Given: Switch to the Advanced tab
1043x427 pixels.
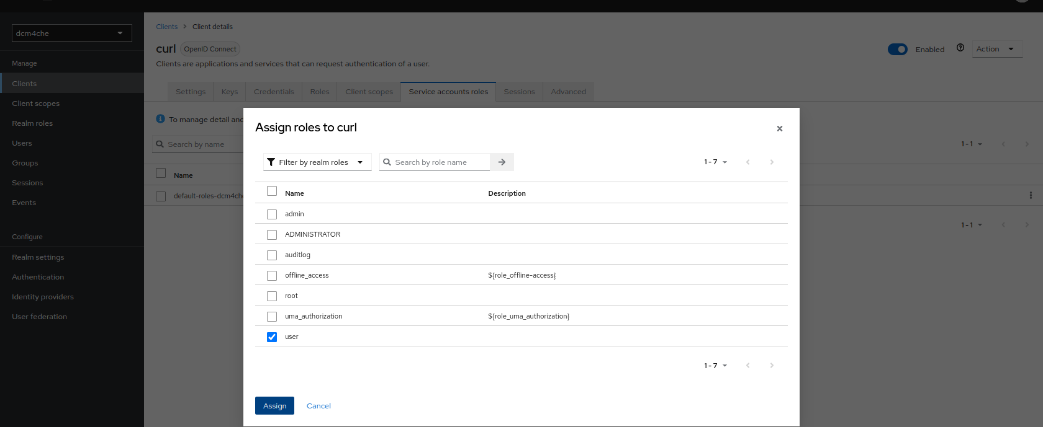Looking at the screenshot, I should 569,92.
